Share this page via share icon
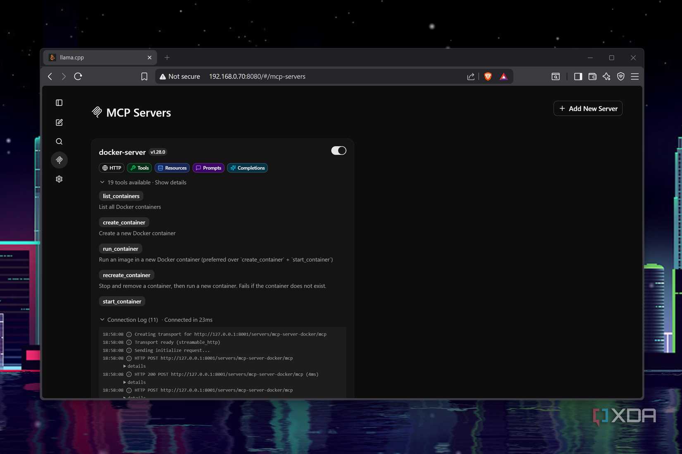 coord(471,76)
